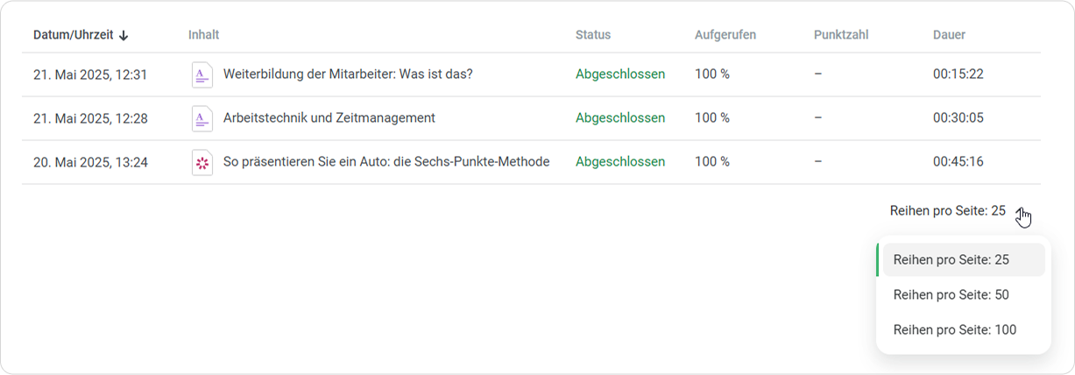
Task: Click the Datum/Uhrzeit sort arrow
Action: (x=124, y=35)
